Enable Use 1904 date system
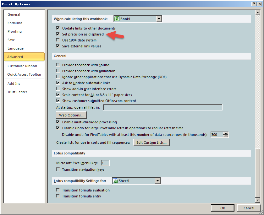 (58, 40)
